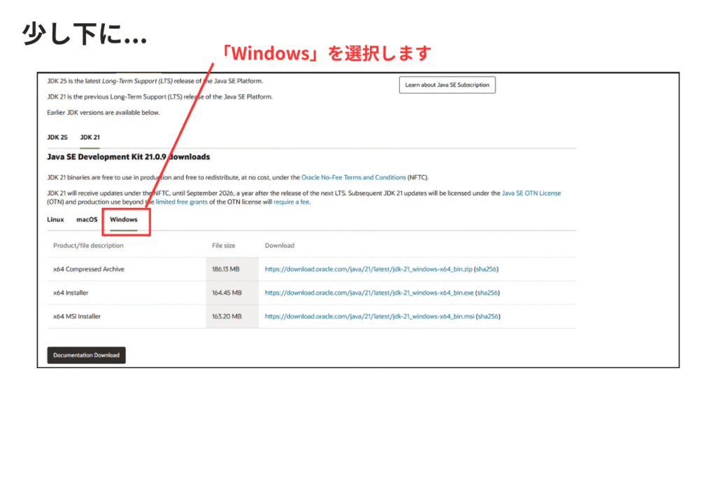Download the windows-x64 msi installer link
Viewport: 716px width, 478px height.
[x=369, y=316]
